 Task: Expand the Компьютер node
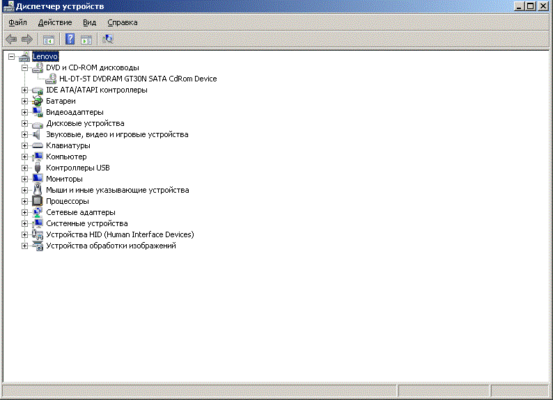point(24,157)
